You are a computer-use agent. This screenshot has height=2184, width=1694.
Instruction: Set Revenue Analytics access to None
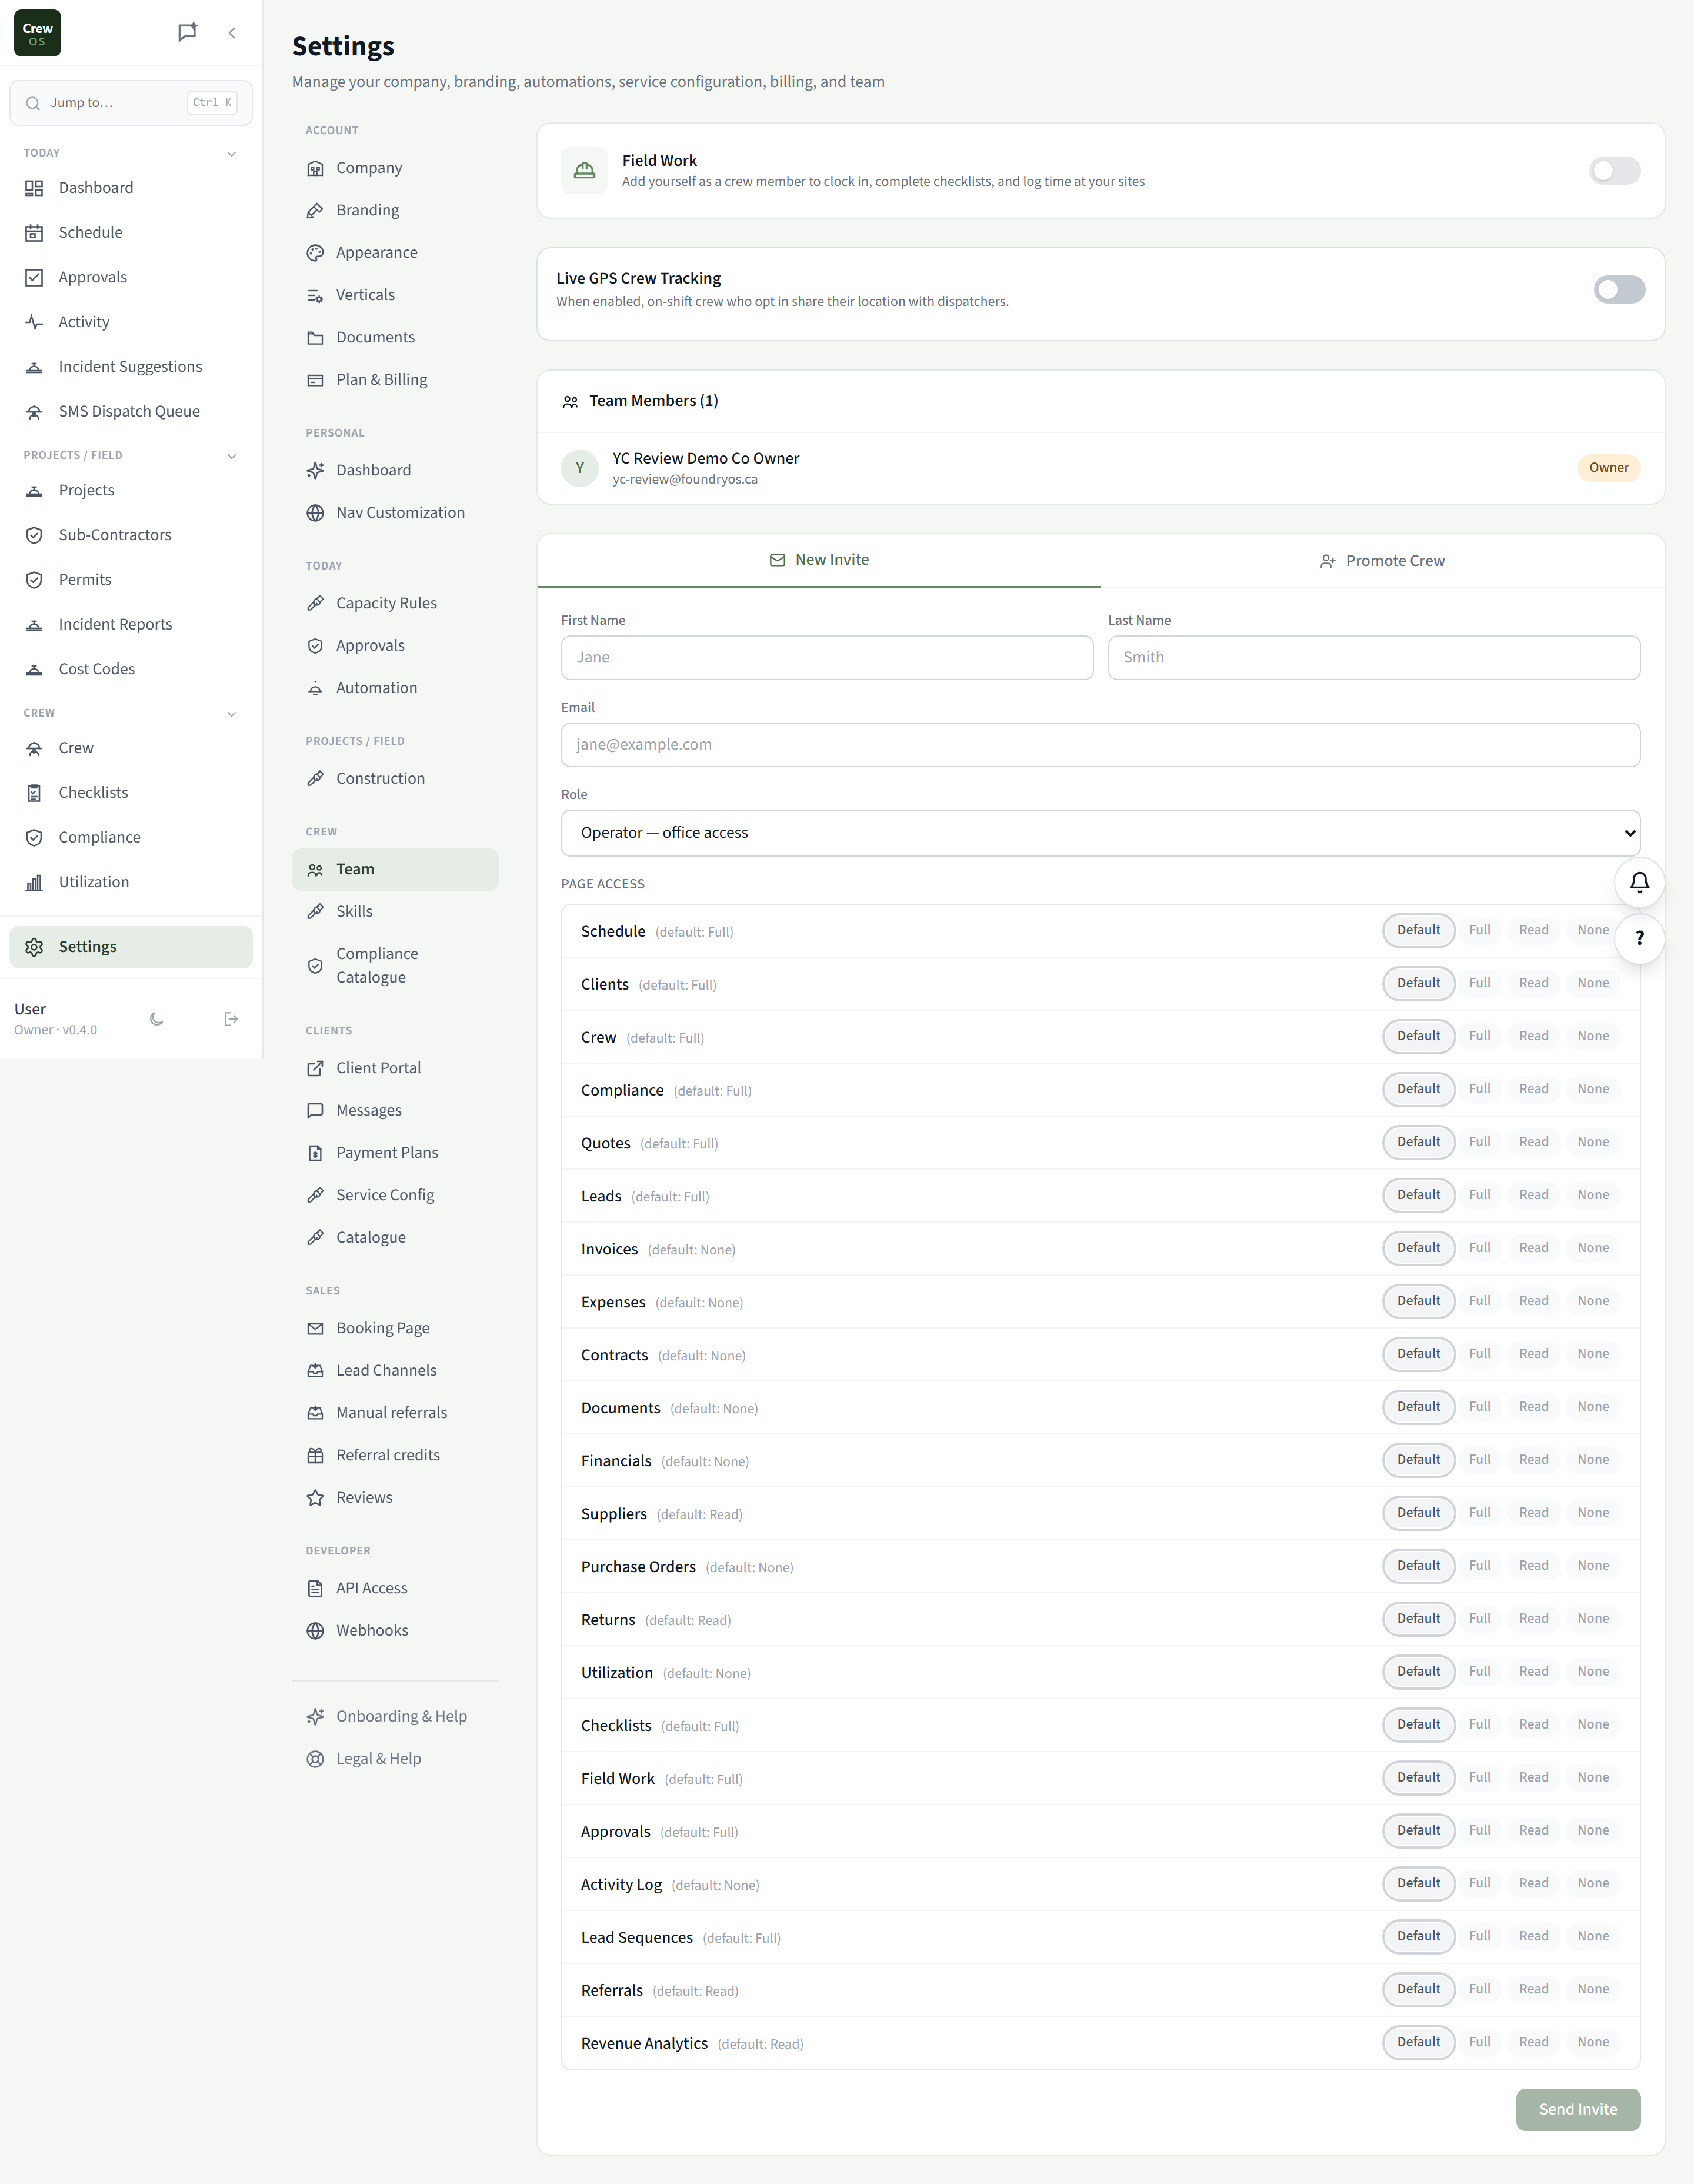(1593, 2043)
